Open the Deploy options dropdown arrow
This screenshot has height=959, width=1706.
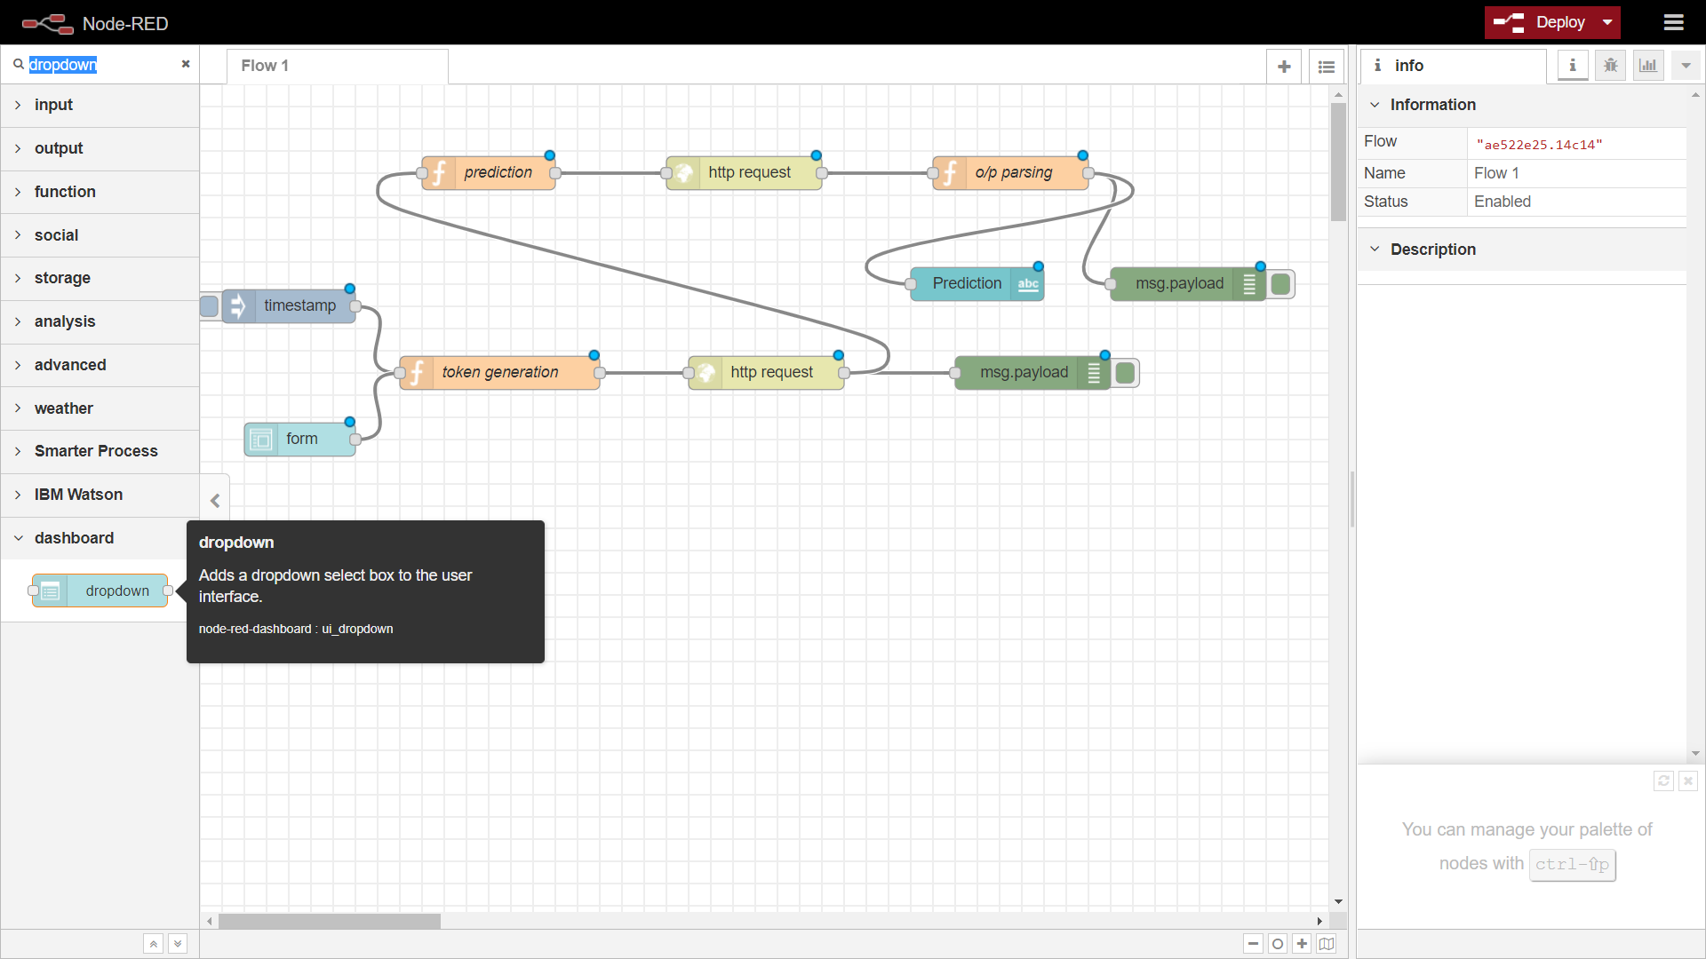[1607, 22]
